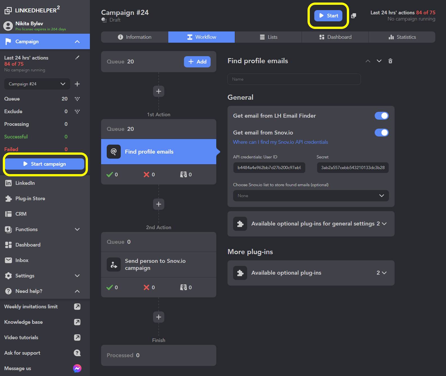
Task: Switch to the Statistics tab
Action: (x=402, y=37)
